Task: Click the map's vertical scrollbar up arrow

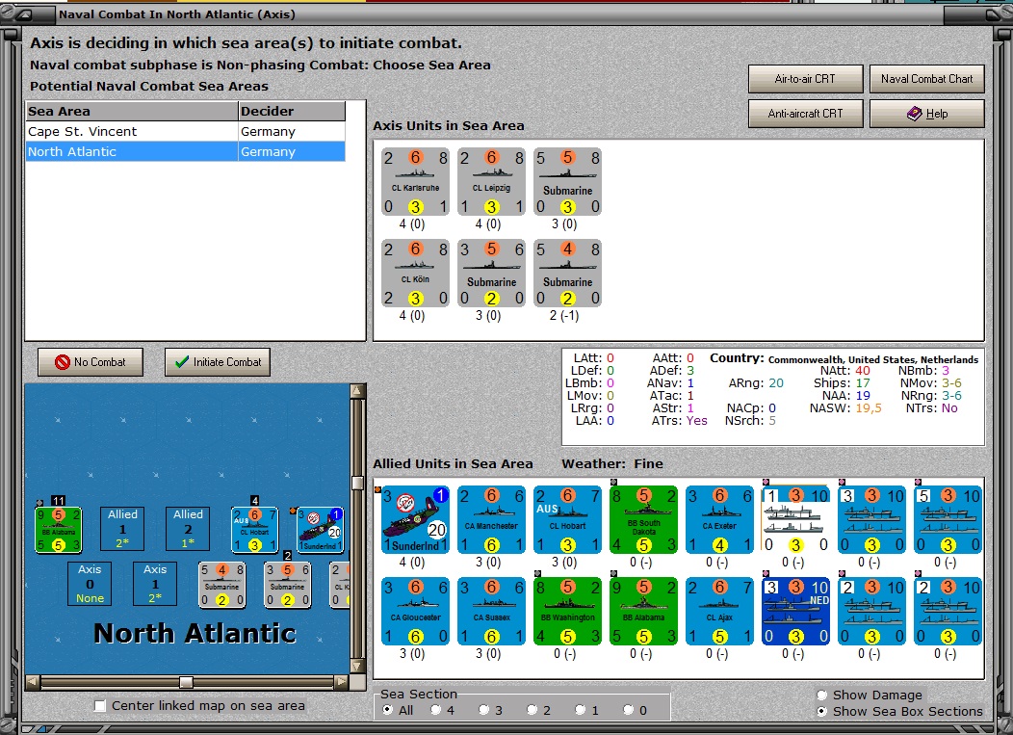Action: 357,390
